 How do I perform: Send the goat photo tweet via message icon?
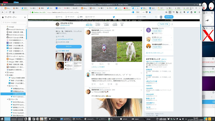[x=117, y=64]
